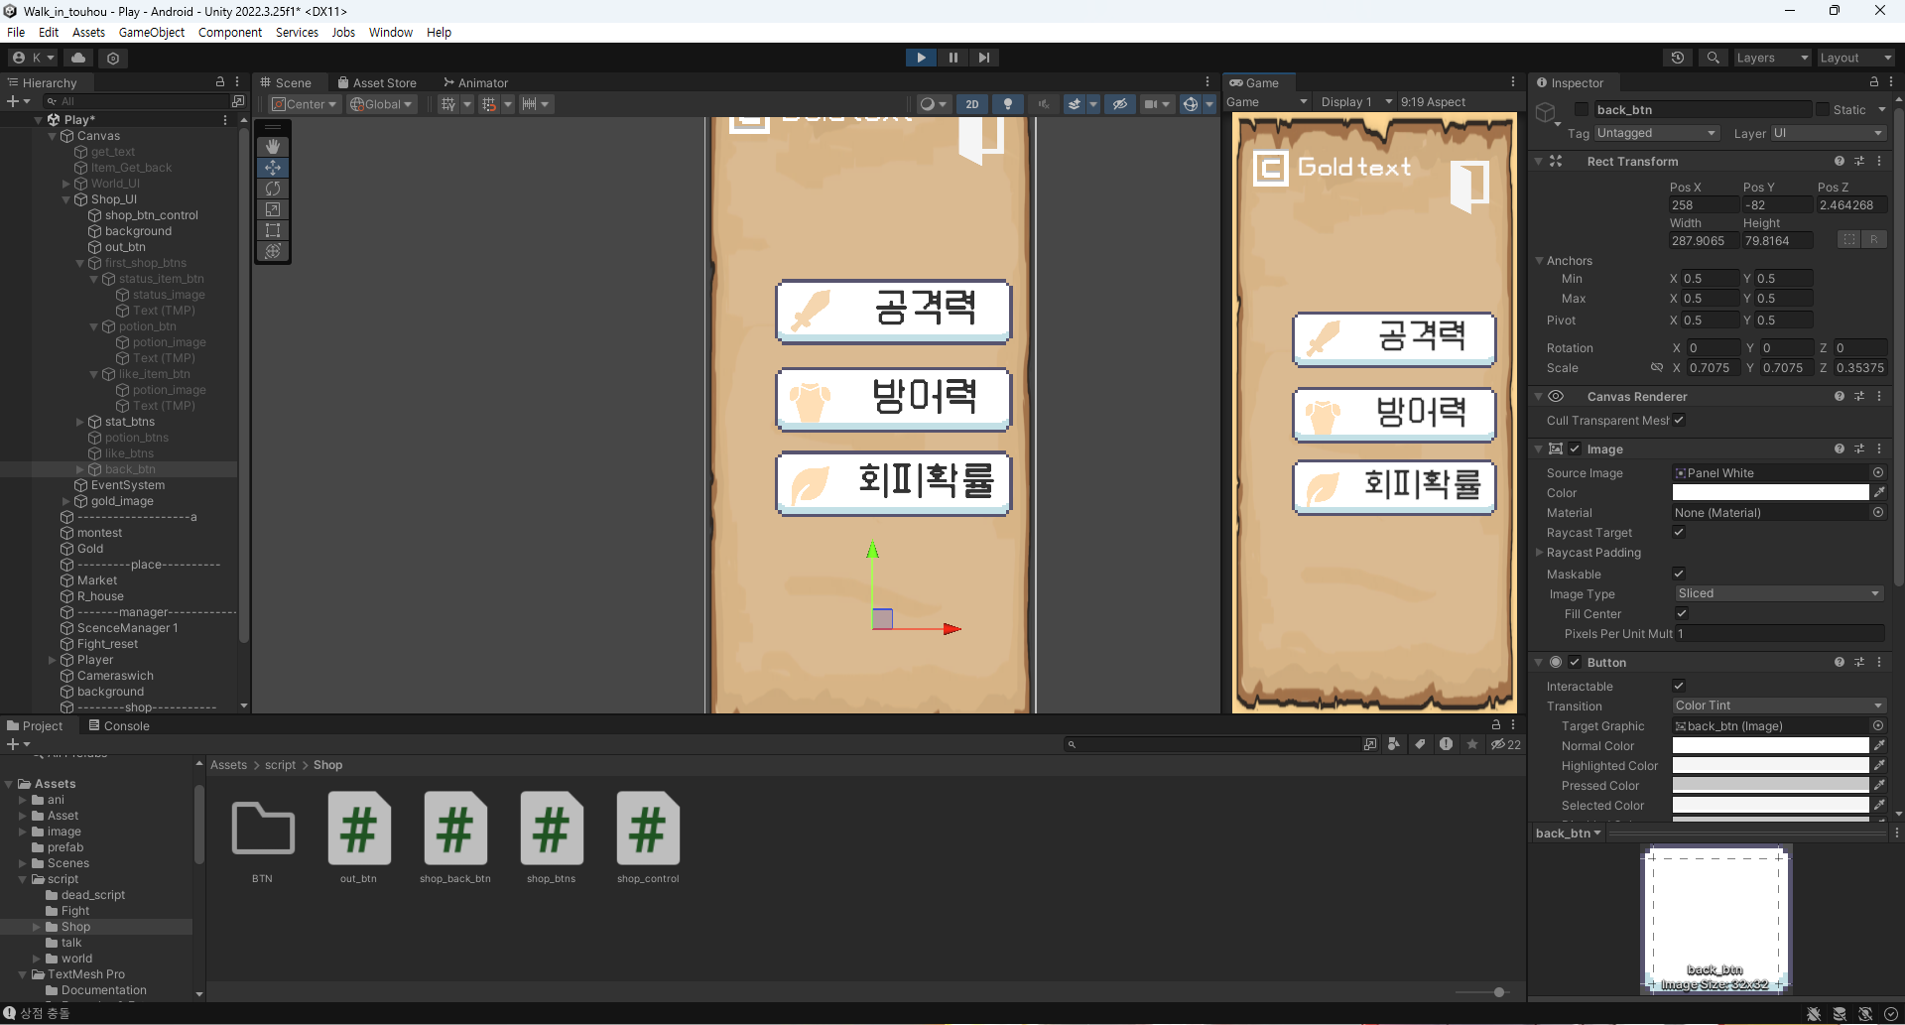Open the cloud services icon
Image resolution: width=1905 pixels, height=1025 pixels.
tap(78, 58)
